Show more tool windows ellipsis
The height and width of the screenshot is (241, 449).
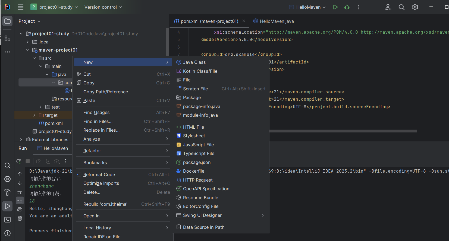click(x=8, y=52)
